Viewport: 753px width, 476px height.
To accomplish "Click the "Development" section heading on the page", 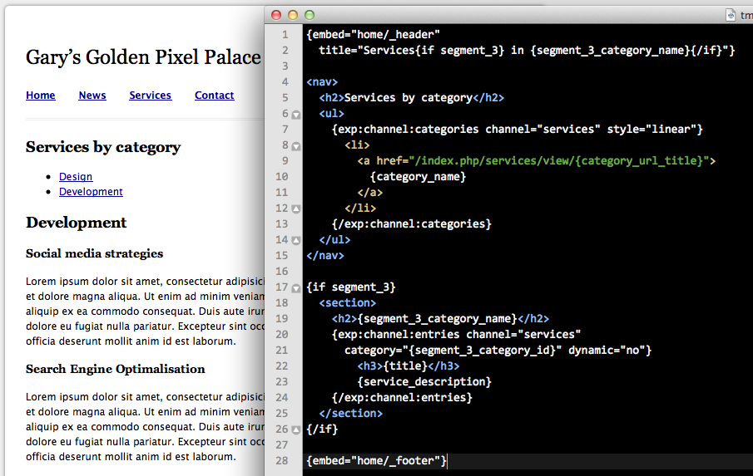I will coord(77,223).
